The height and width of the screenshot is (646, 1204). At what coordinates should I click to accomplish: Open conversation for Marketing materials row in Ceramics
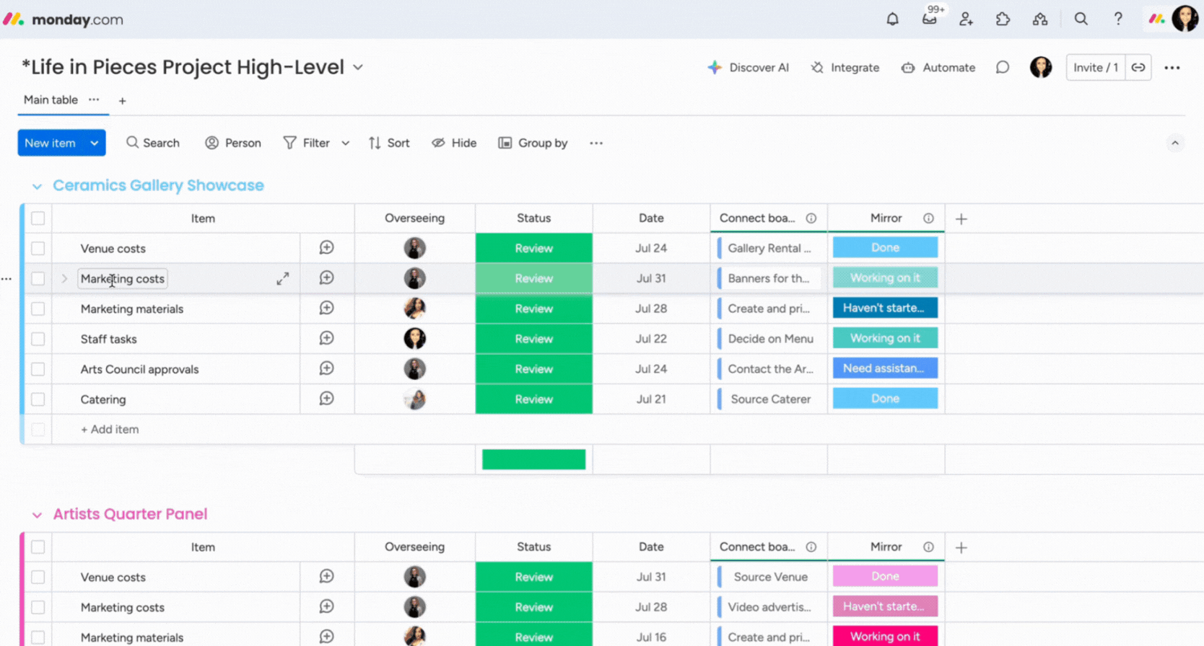(x=326, y=309)
